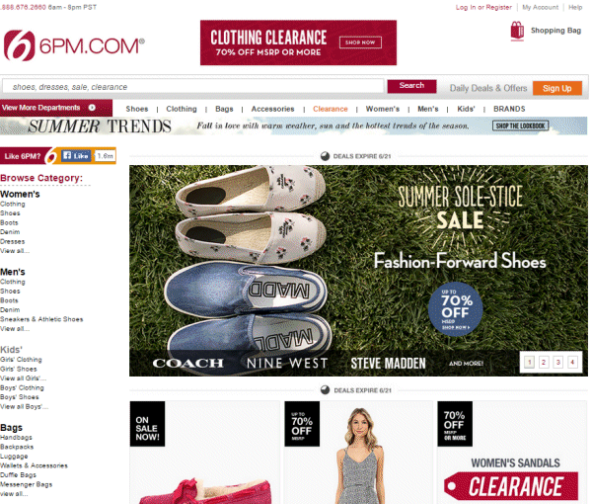Click the 70% off Shop Now badge
The height and width of the screenshot is (504, 592).
[x=455, y=309]
